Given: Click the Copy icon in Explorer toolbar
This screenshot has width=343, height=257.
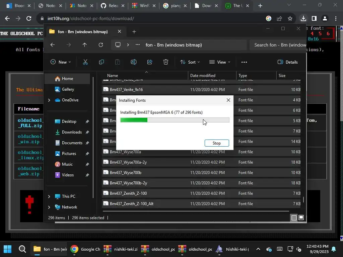Looking at the screenshot, I should click(101, 62).
